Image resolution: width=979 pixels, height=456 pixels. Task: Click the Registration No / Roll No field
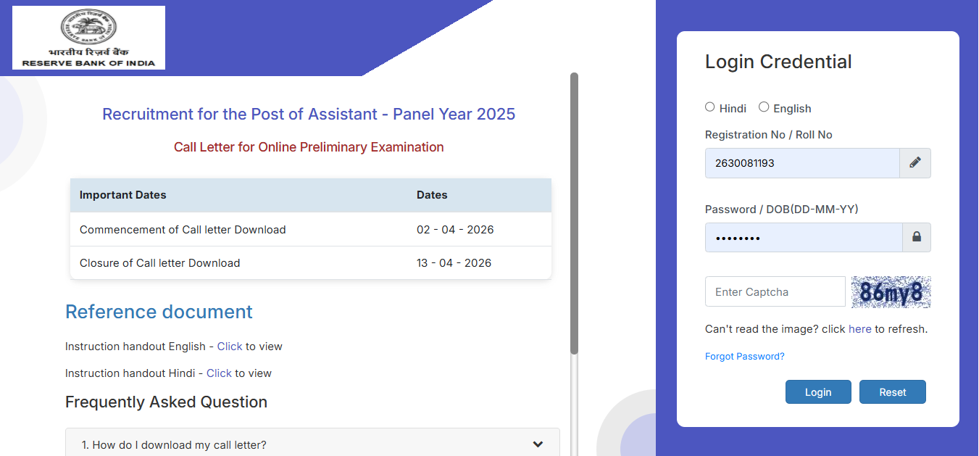tap(802, 162)
